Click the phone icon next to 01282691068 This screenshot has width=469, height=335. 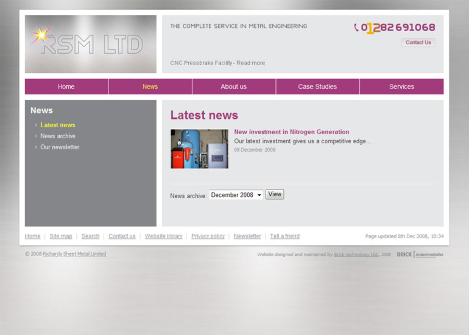356,28
